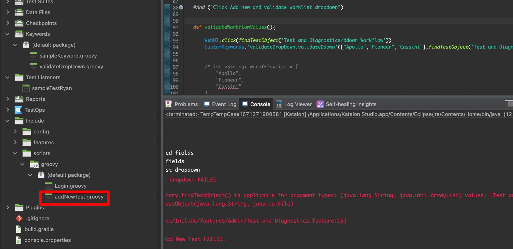This screenshot has width=513, height=249.
Task: Open validateDropDown.groovy keyword file
Action: tap(71, 66)
